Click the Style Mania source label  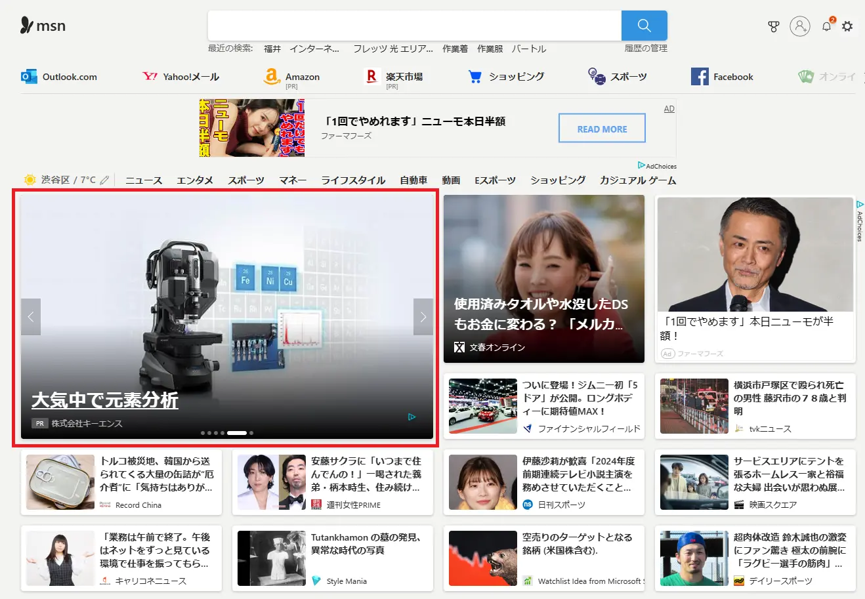pyautogui.click(x=347, y=581)
